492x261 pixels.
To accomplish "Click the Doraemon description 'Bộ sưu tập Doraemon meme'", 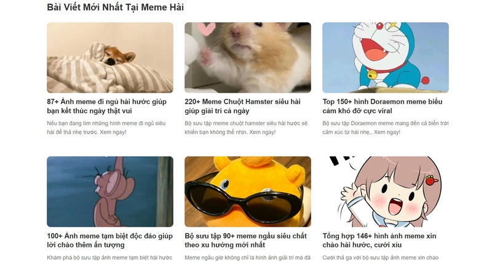I will pos(386,128).
